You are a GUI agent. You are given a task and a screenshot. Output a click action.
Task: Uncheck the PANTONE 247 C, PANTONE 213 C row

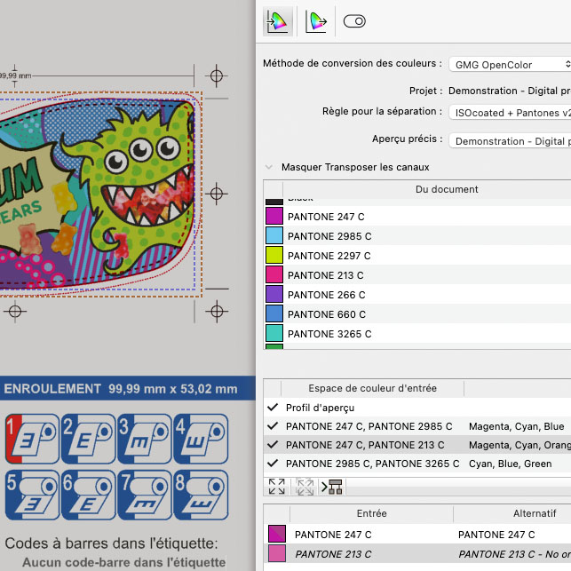click(273, 445)
